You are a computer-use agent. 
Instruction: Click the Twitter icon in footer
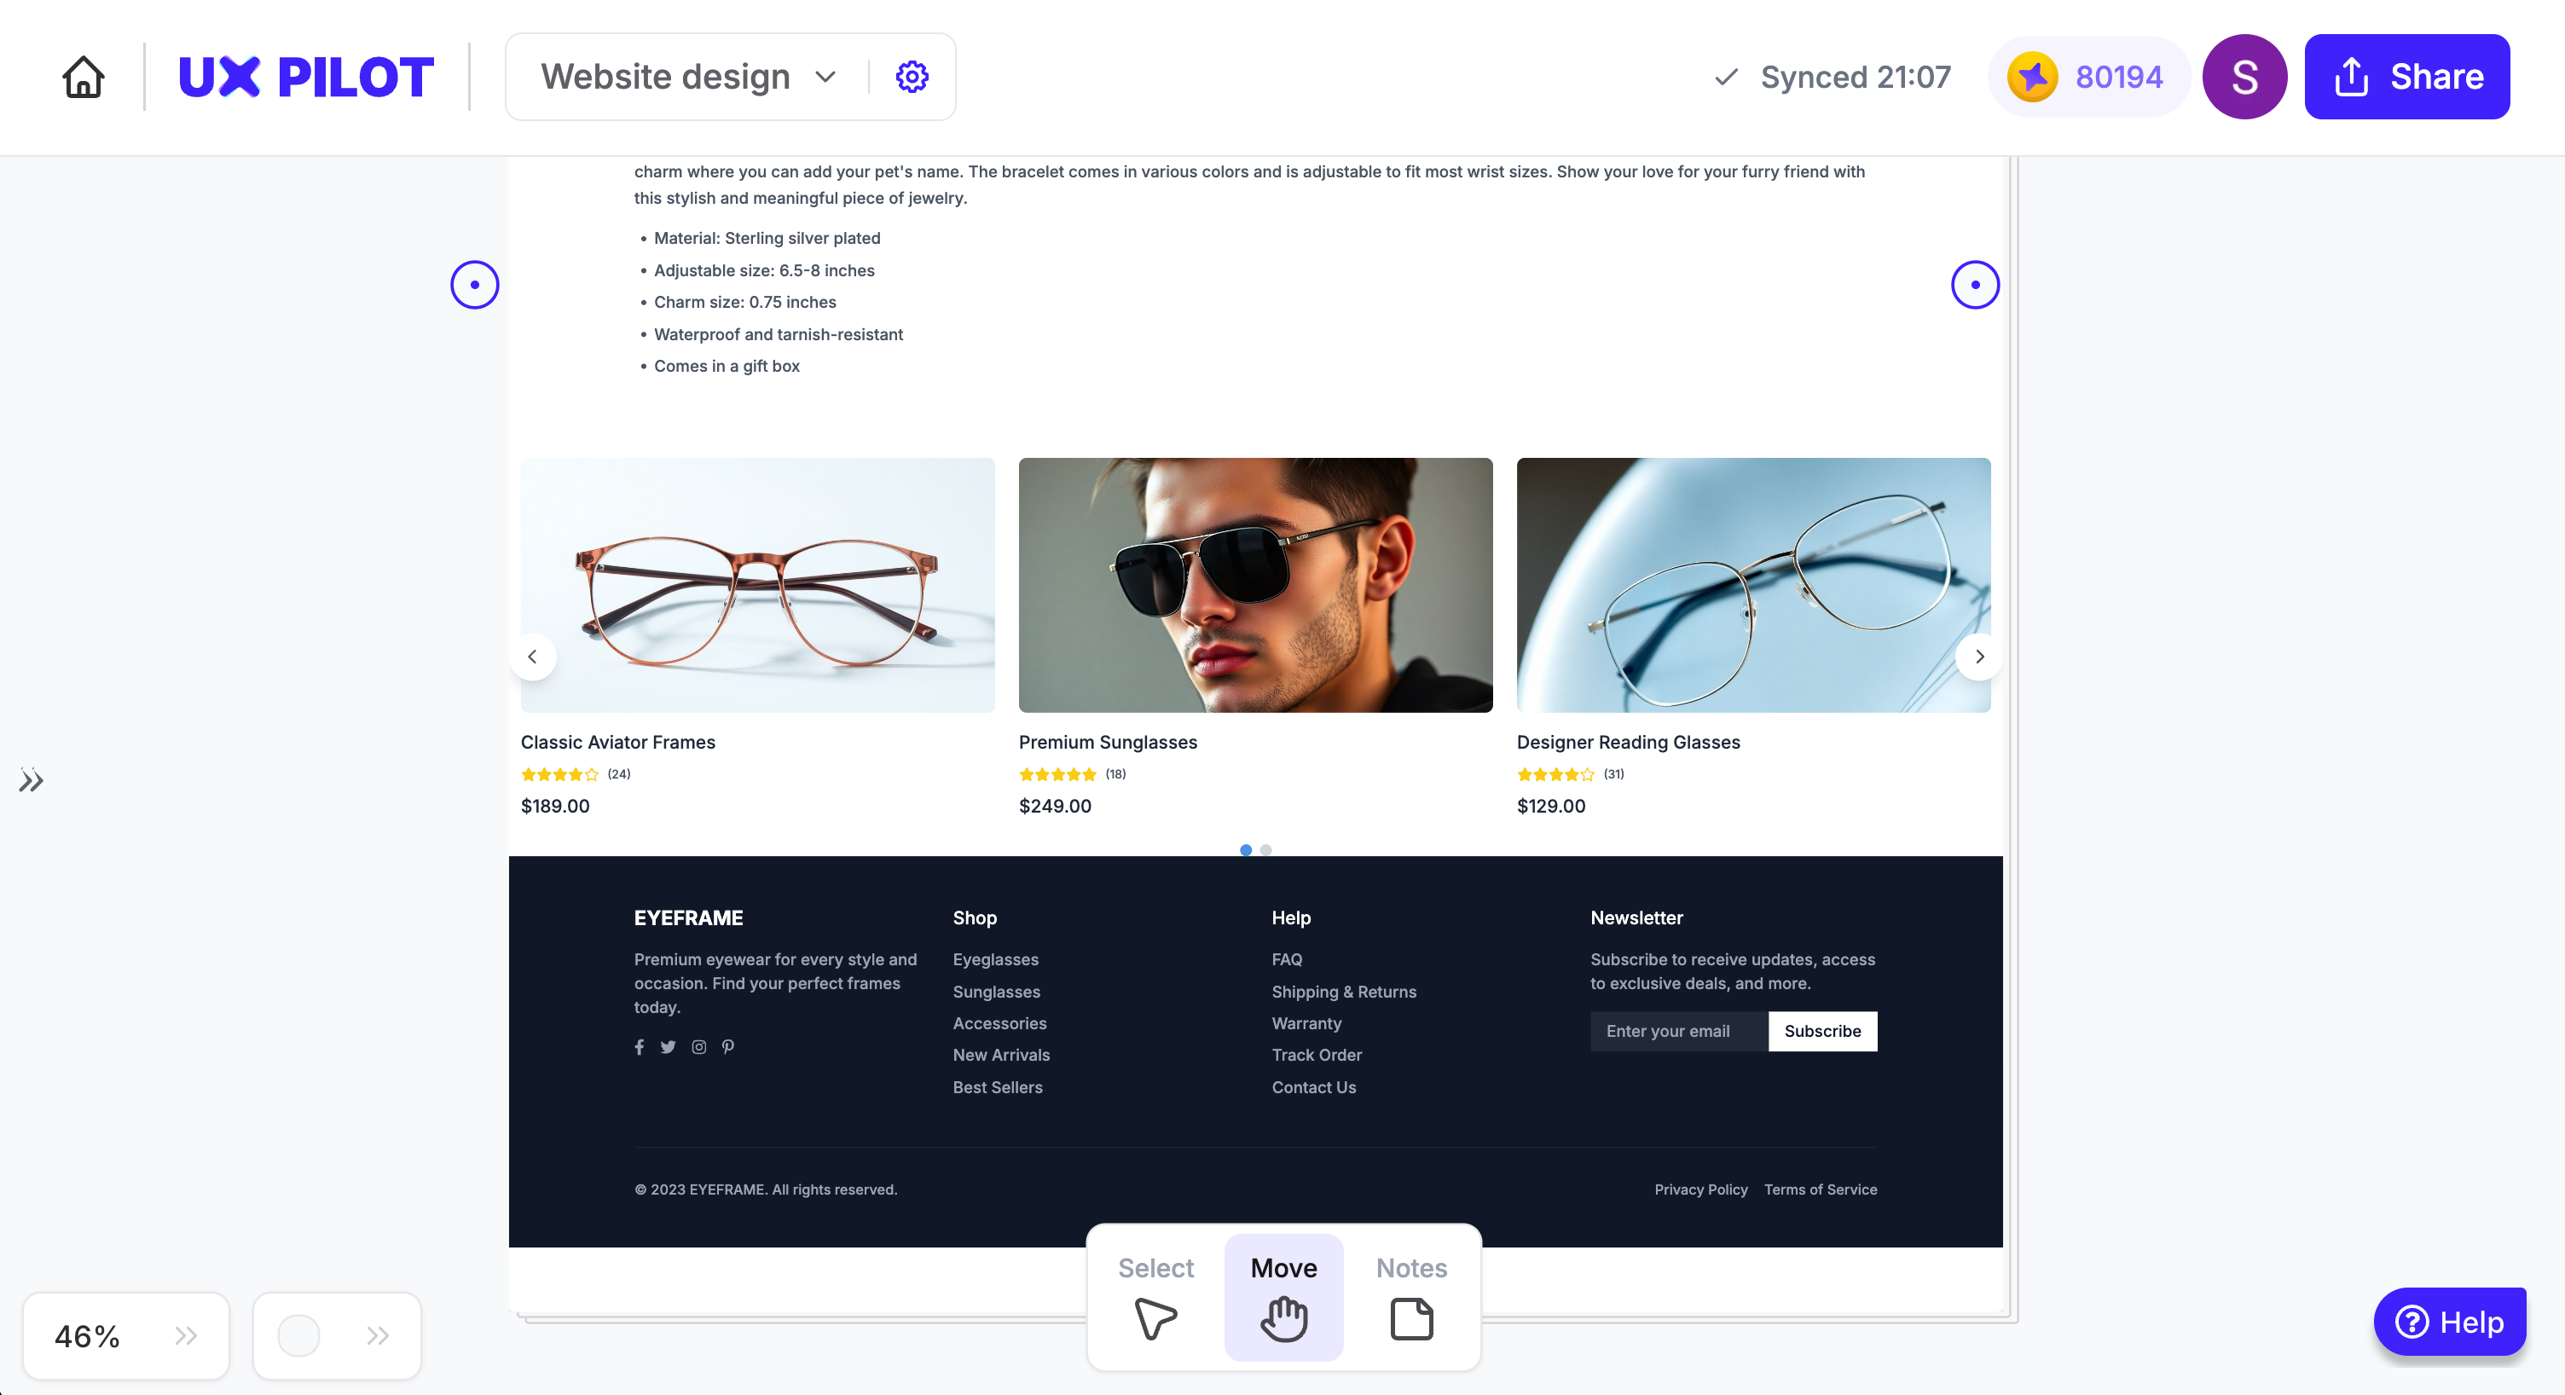tap(669, 1046)
